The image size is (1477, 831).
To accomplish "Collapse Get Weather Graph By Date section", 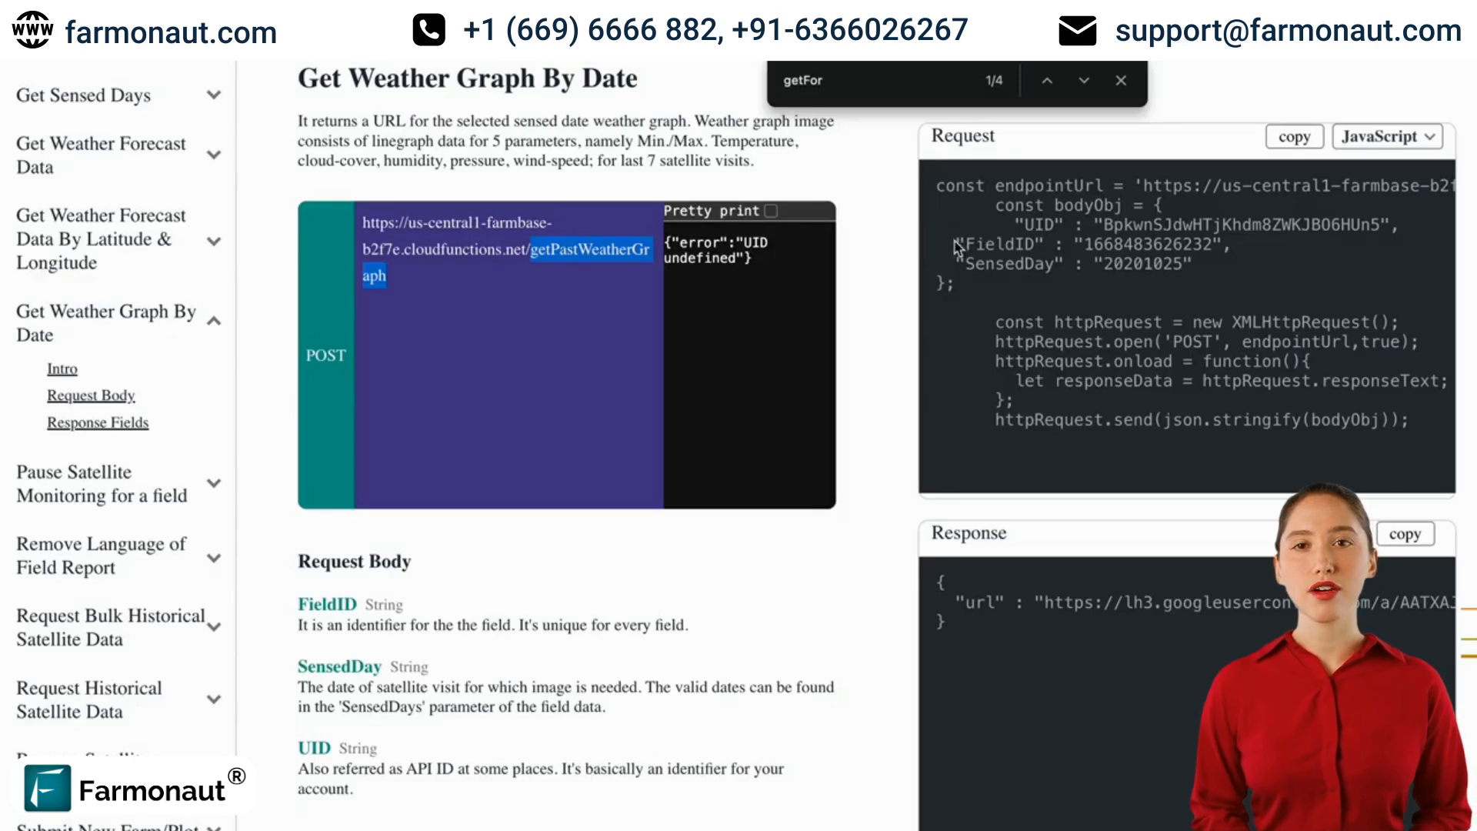I will [214, 322].
